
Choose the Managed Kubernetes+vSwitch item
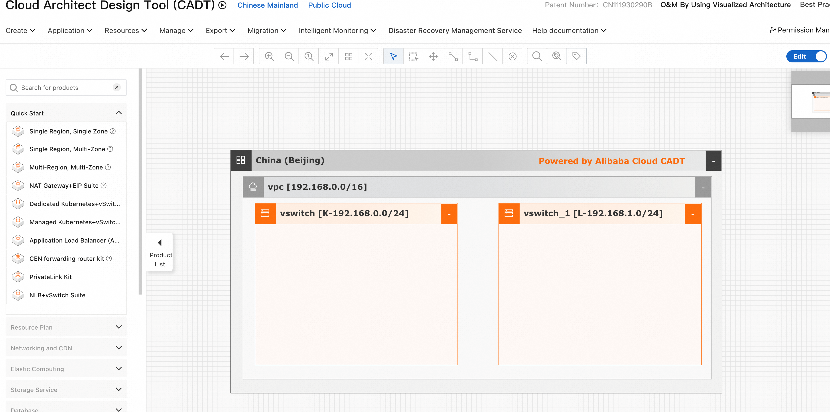pos(75,222)
